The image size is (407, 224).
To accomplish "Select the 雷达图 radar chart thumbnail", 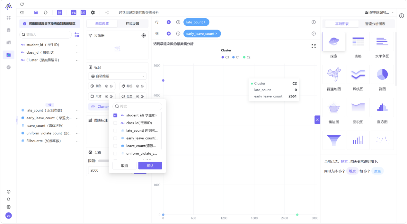I will [334, 108].
